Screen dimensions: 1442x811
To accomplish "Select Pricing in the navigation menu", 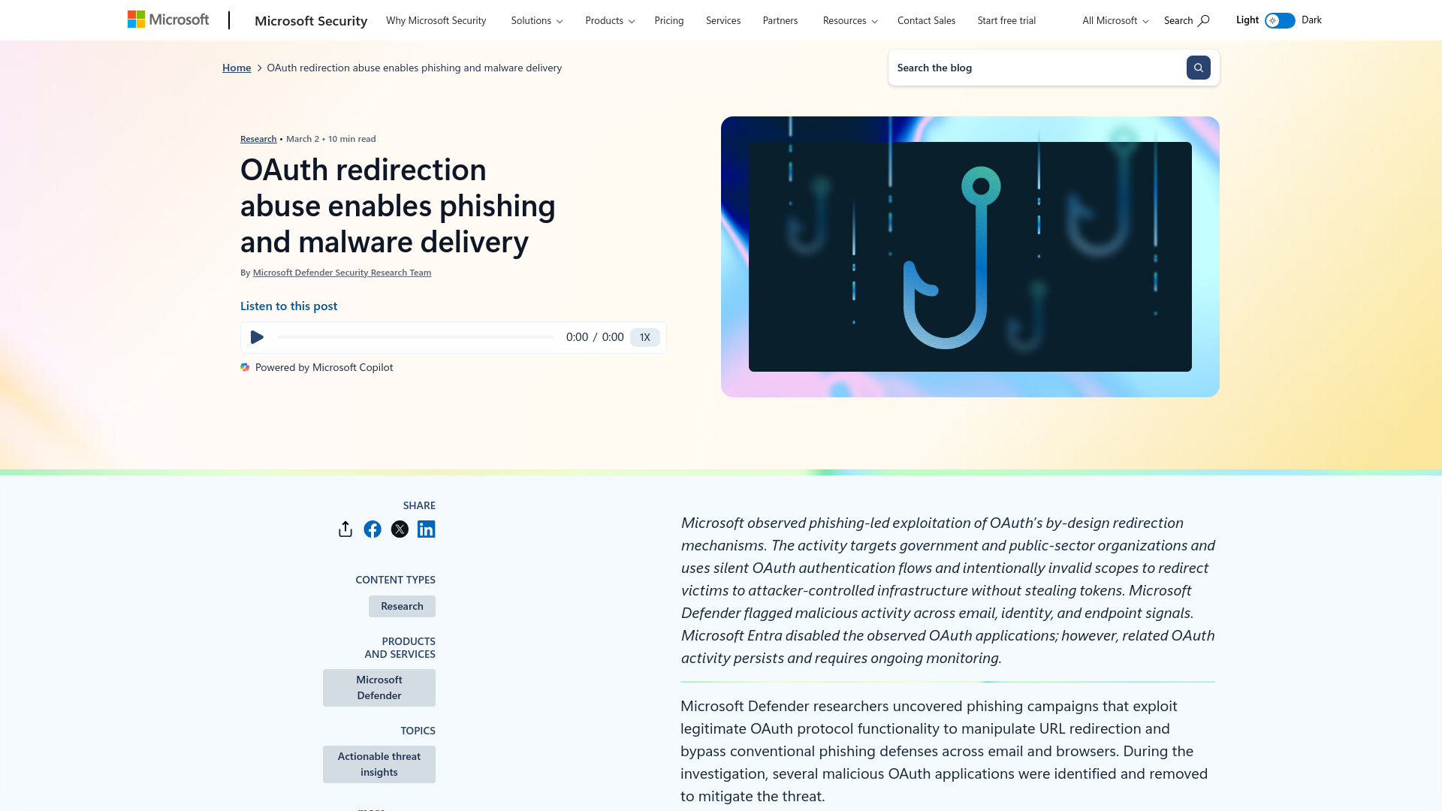I will coord(668,20).
